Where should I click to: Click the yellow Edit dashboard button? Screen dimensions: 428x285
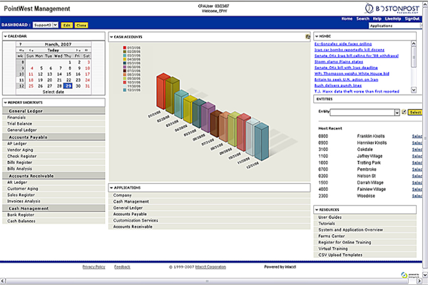point(67,25)
